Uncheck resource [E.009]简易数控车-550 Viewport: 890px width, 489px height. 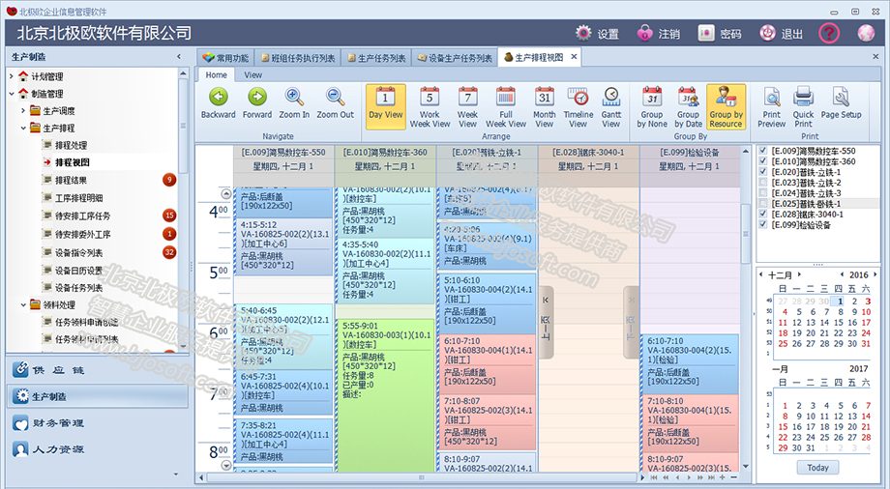coord(763,151)
